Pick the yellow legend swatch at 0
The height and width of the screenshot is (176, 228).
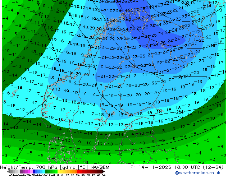coord(59,171)
